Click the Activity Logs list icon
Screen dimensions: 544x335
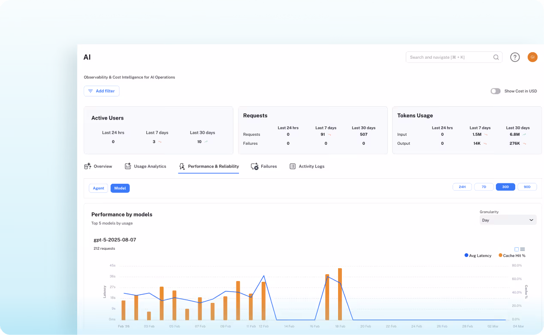(293, 166)
